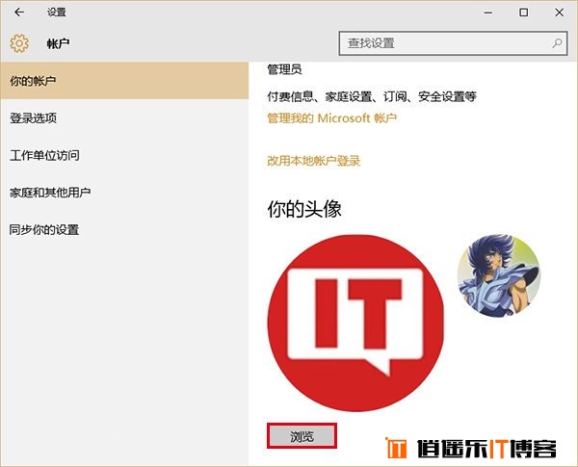The height and width of the screenshot is (467, 578).
Task: Open 工作单位访问 section
Action: [x=124, y=155]
